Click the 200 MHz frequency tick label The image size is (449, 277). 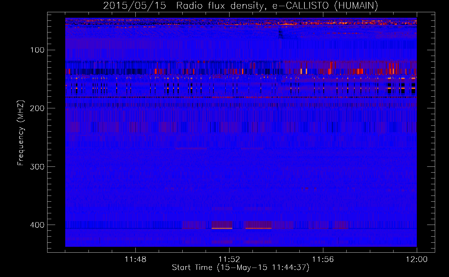(x=37, y=108)
